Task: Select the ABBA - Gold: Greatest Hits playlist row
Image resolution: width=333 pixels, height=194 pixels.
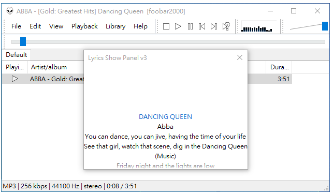Action: point(147,79)
